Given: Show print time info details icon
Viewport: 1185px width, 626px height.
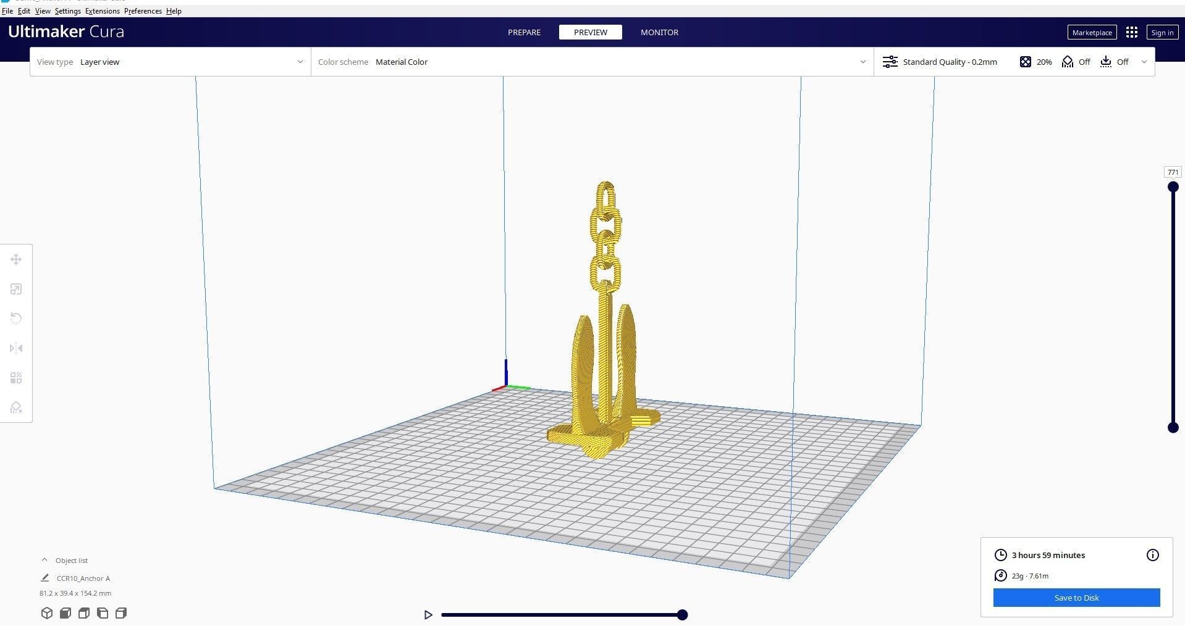Looking at the screenshot, I should click(x=1153, y=555).
